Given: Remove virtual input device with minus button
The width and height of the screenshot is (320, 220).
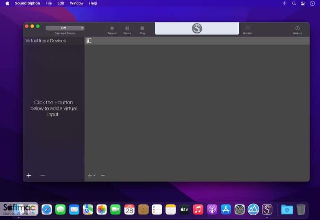Looking at the screenshot, I should (x=43, y=176).
